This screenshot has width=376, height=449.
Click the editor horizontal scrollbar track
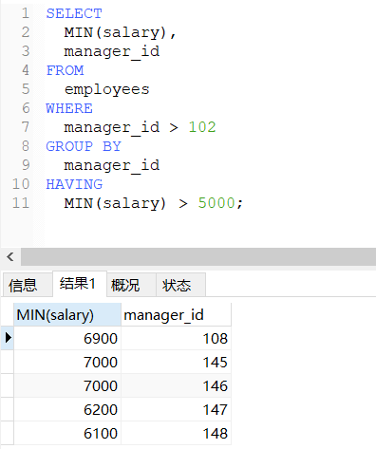(198, 256)
